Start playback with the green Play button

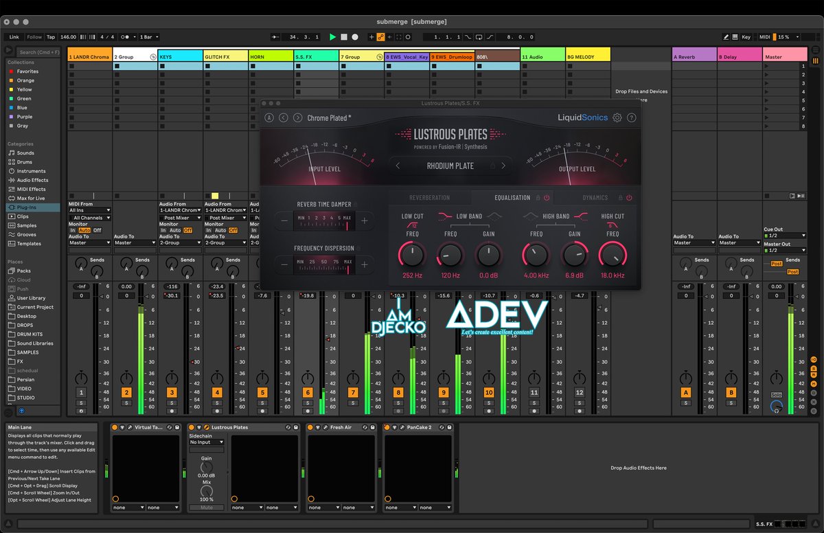333,36
